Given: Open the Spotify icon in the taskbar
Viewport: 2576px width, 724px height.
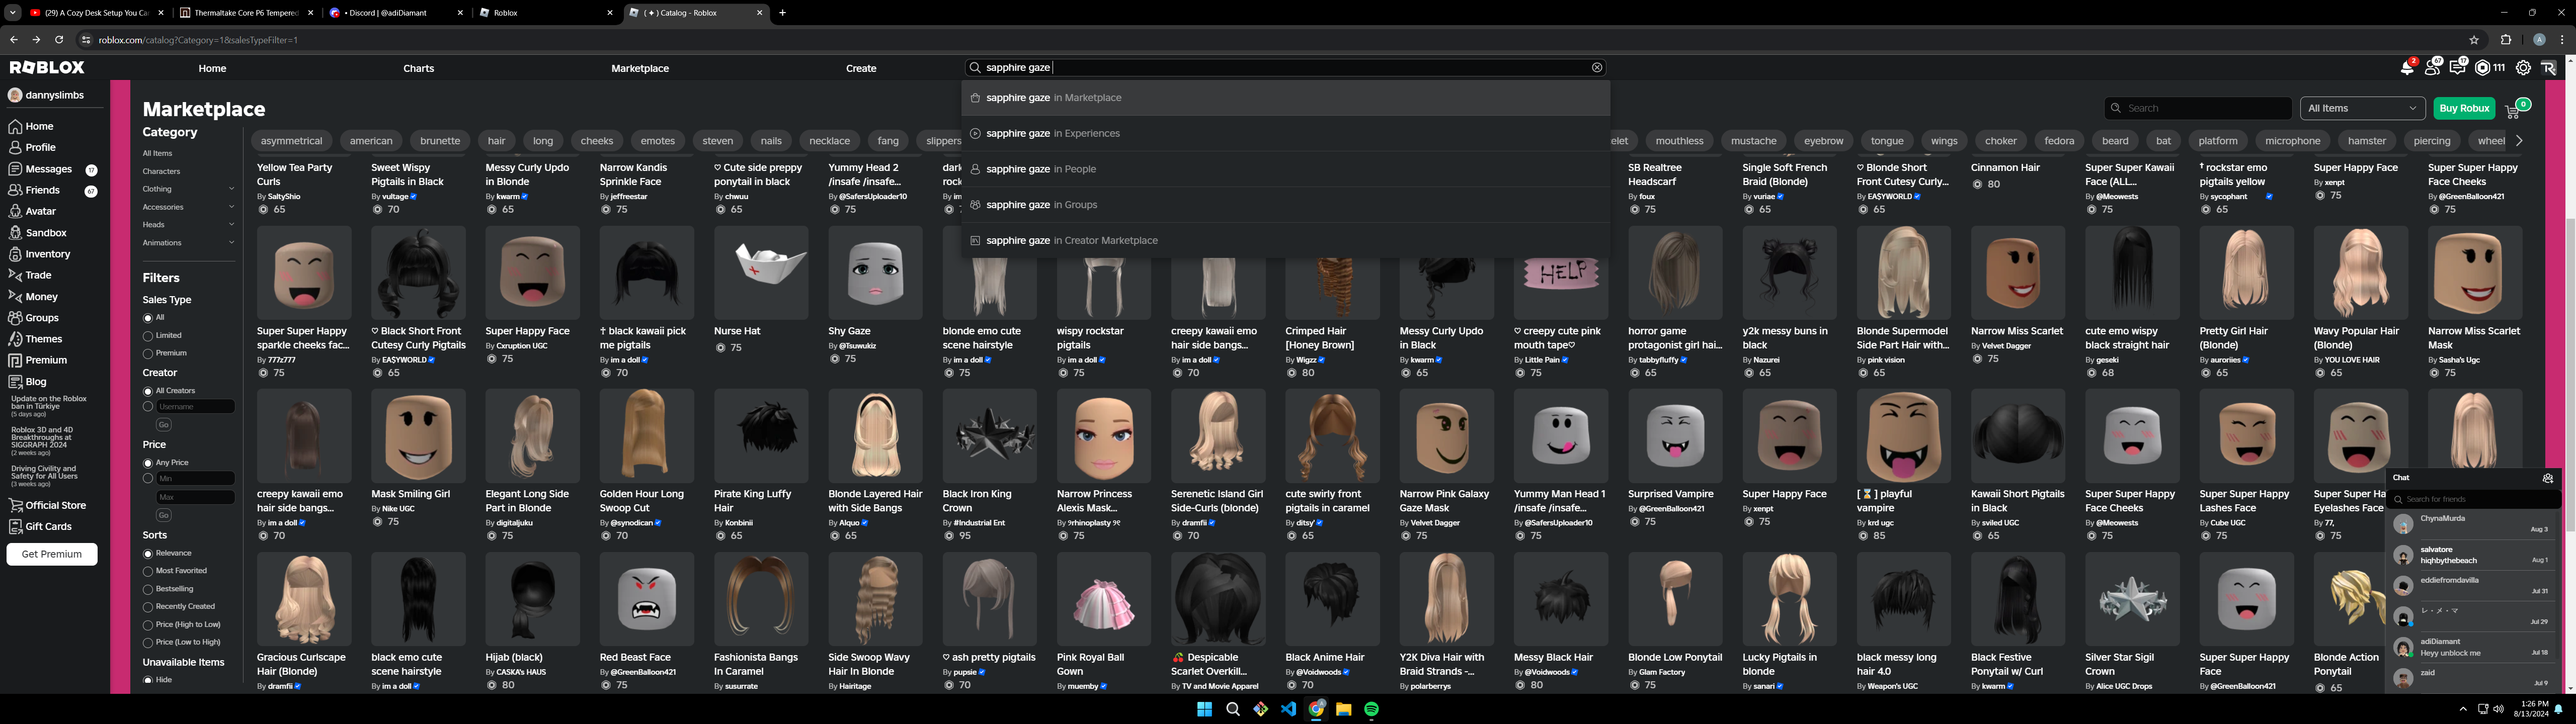Looking at the screenshot, I should [x=1371, y=709].
